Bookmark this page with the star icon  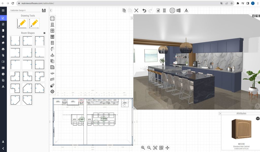[x=232, y=3]
